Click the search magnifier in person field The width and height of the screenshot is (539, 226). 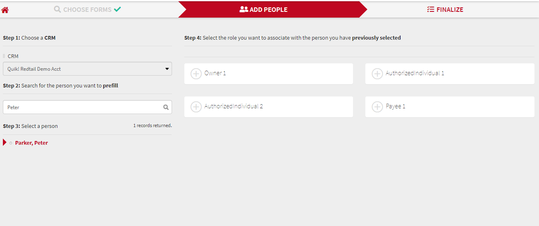click(x=166, y=107)
